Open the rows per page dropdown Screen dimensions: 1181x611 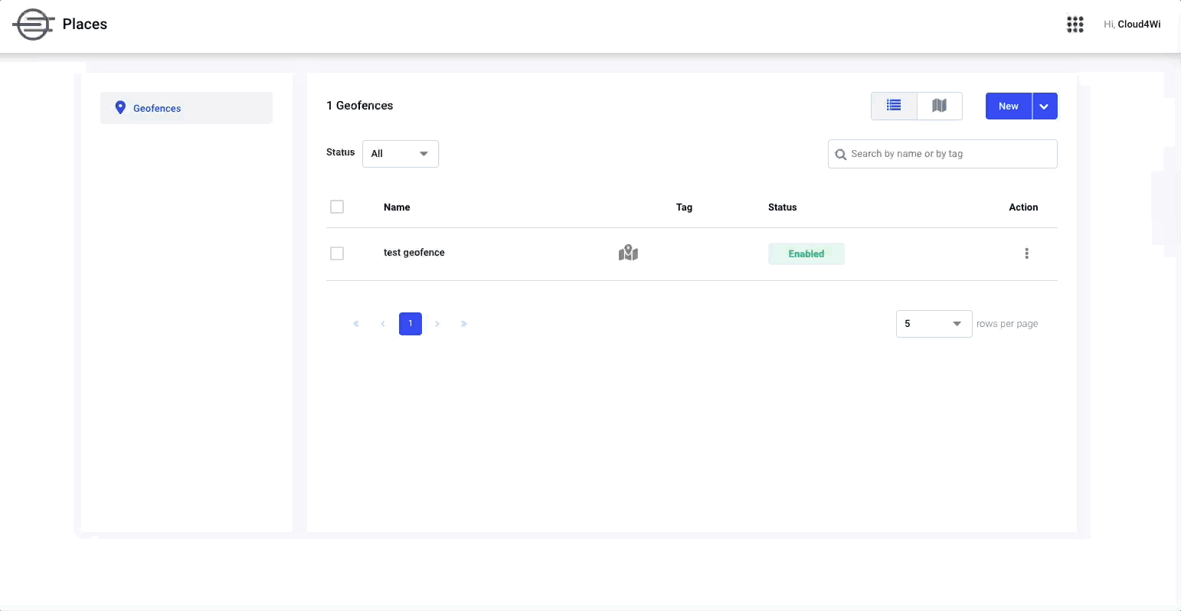click(x=934, y=324)
